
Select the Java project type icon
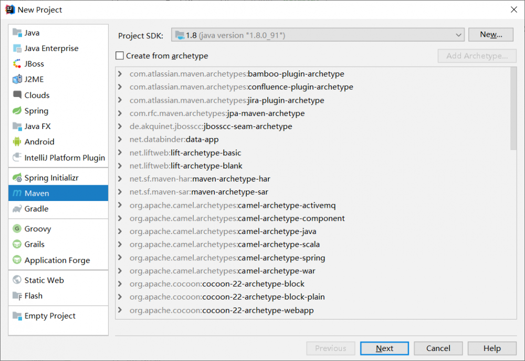coord(17,33)
